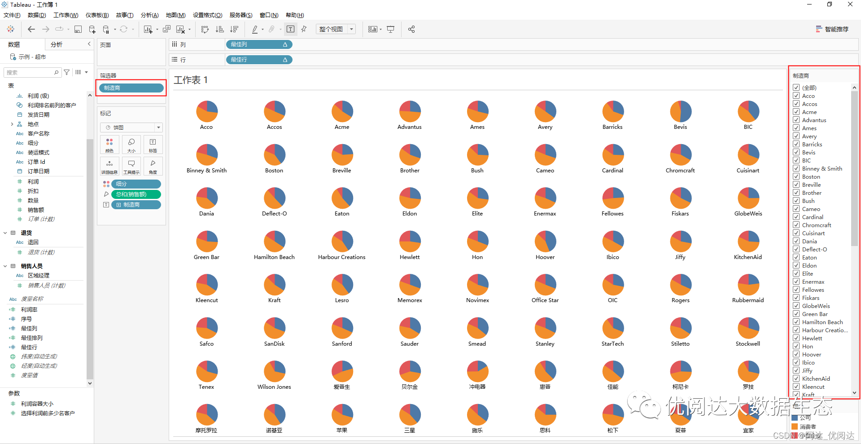The width and height of the screenshot is (861, 444).
Task: Expand the 地点 hierarchy in data pane
Action: click(x=12, y=124)
